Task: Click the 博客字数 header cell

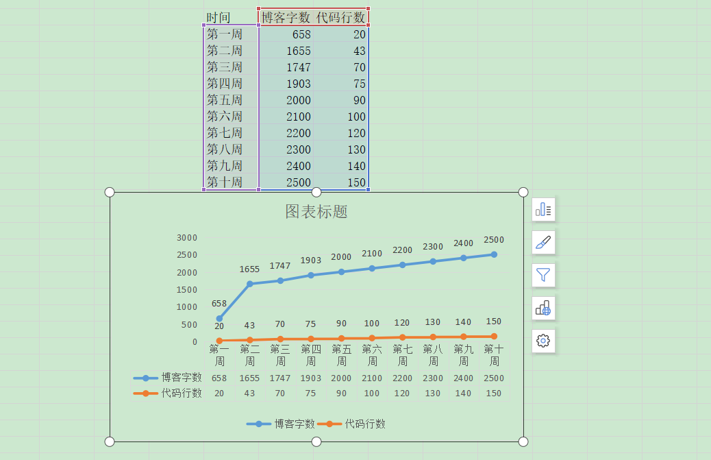Action: click(286, 17)
